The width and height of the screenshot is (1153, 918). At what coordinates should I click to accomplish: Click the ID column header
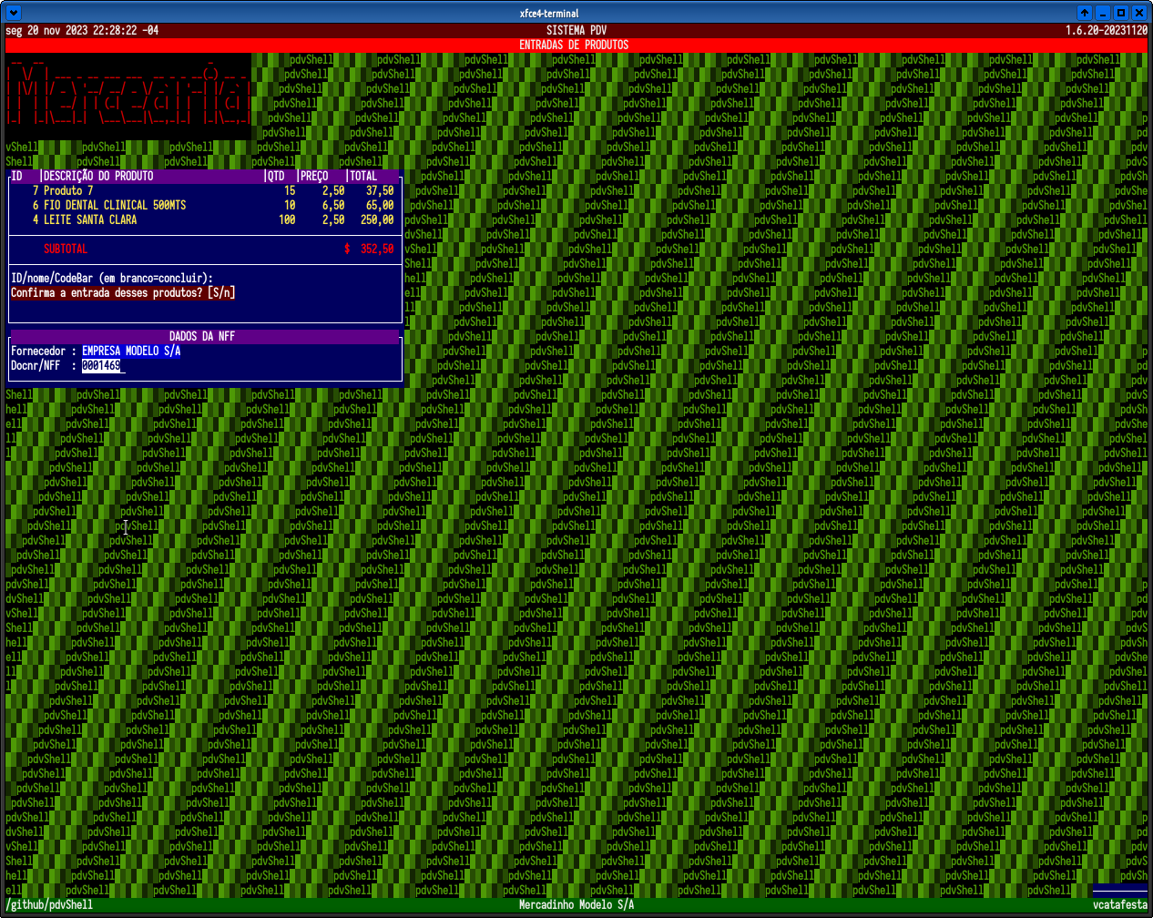pos(16,176)
